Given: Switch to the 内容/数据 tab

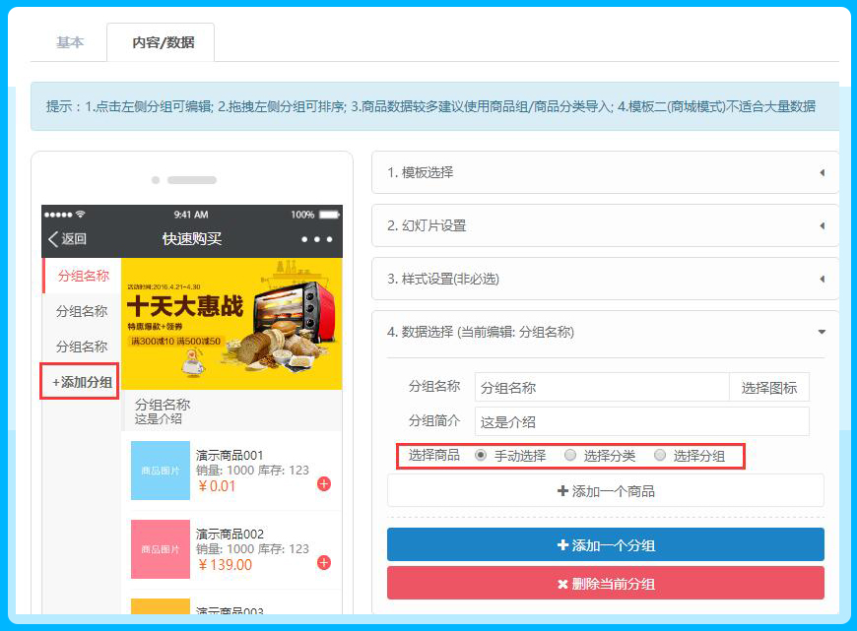Looking at the screenshot, I should [x=163, y=42].
